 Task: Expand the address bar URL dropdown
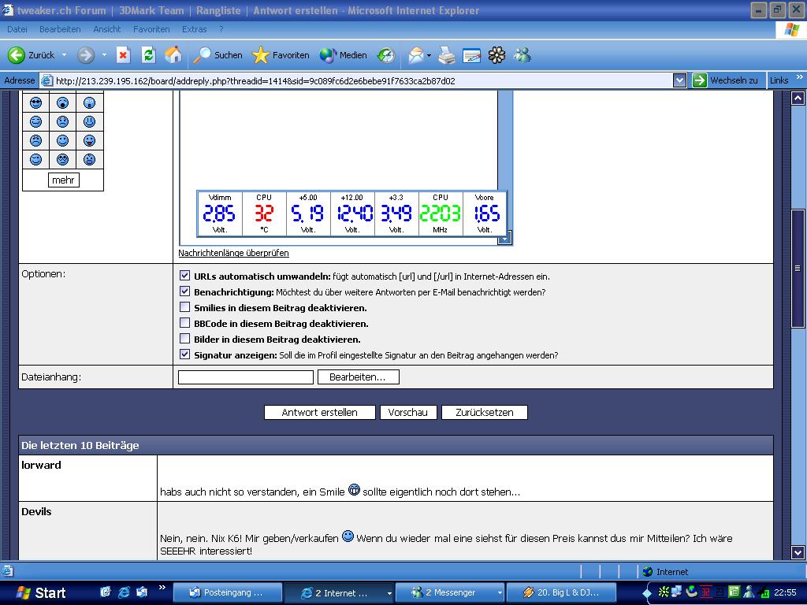tap(679, 80)
